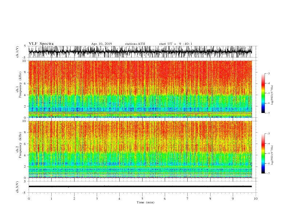Click the ch.1 frequency tick label "6"

(25, 84)
